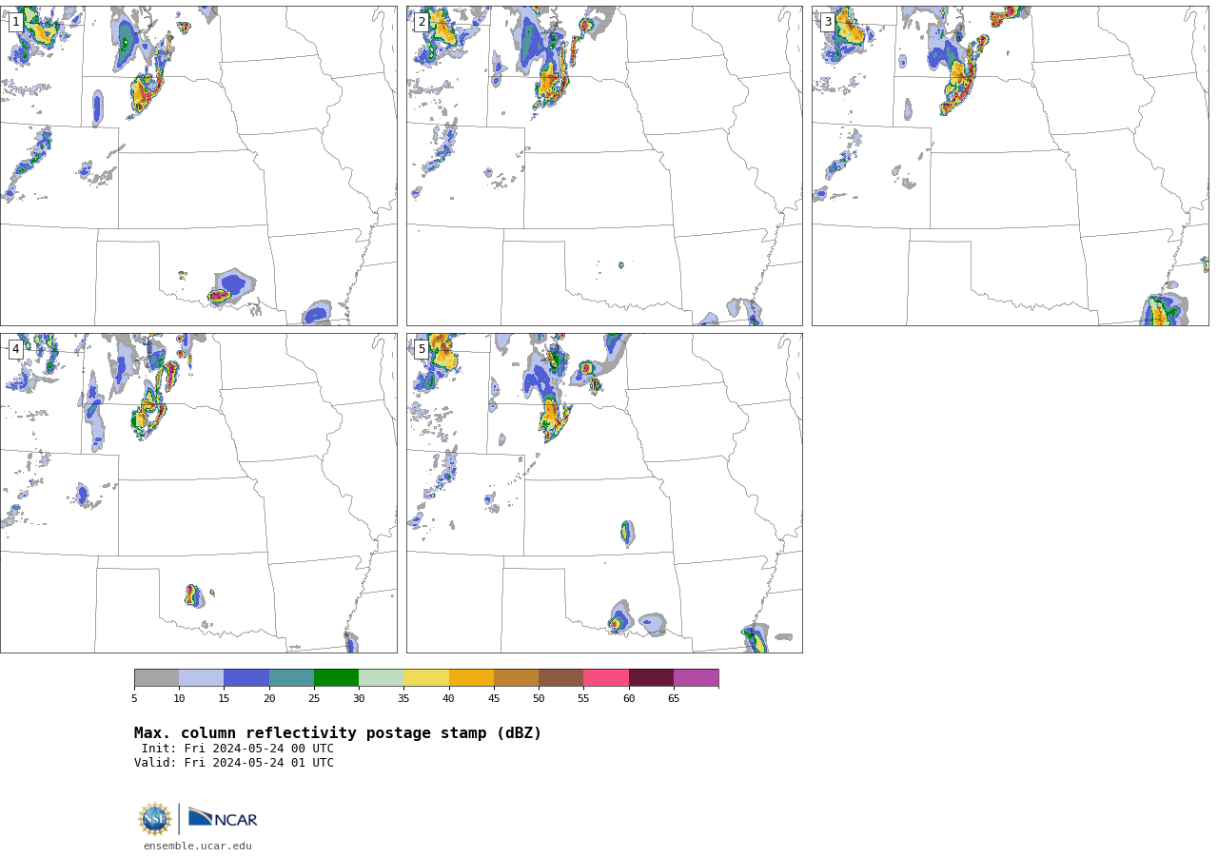Click the pink 55-60 dBZ swatch
The width and height of the screenshot is (1218, 857).
coord(606,678)
